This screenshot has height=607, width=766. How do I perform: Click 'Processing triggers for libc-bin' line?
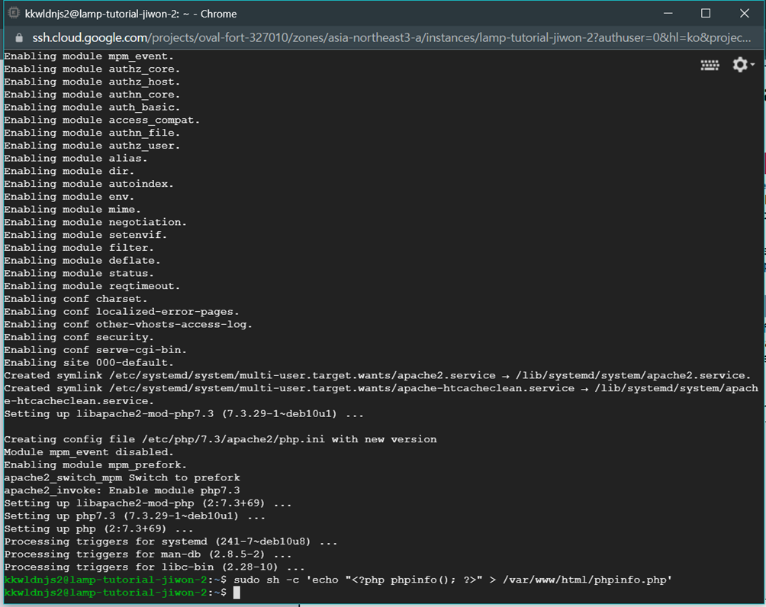(154, 567)
